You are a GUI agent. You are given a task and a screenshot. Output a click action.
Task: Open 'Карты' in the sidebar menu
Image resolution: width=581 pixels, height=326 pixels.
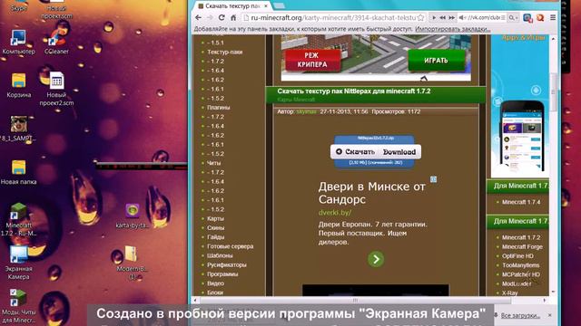click(x=215, y=218)
